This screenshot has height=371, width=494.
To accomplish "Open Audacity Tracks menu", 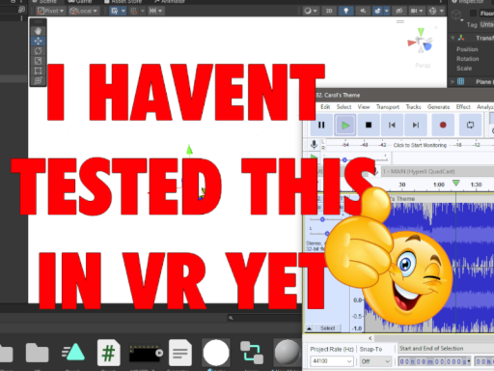I will click(x=413, y=107).
